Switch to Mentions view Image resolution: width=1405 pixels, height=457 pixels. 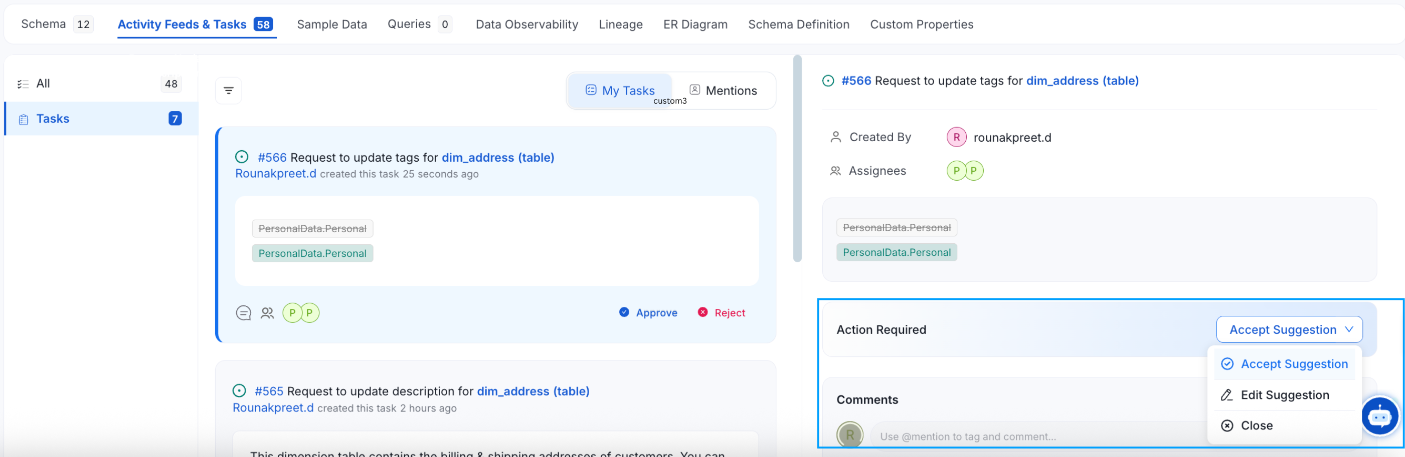coord(723,91)
